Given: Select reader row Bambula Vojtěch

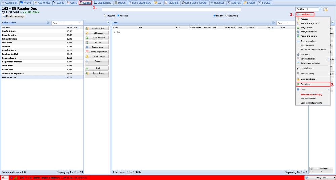Looking at the screenshot, I should [42, 54].
